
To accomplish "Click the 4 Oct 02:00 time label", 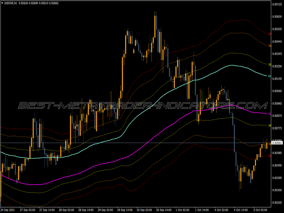I will [x=222, y=210].
